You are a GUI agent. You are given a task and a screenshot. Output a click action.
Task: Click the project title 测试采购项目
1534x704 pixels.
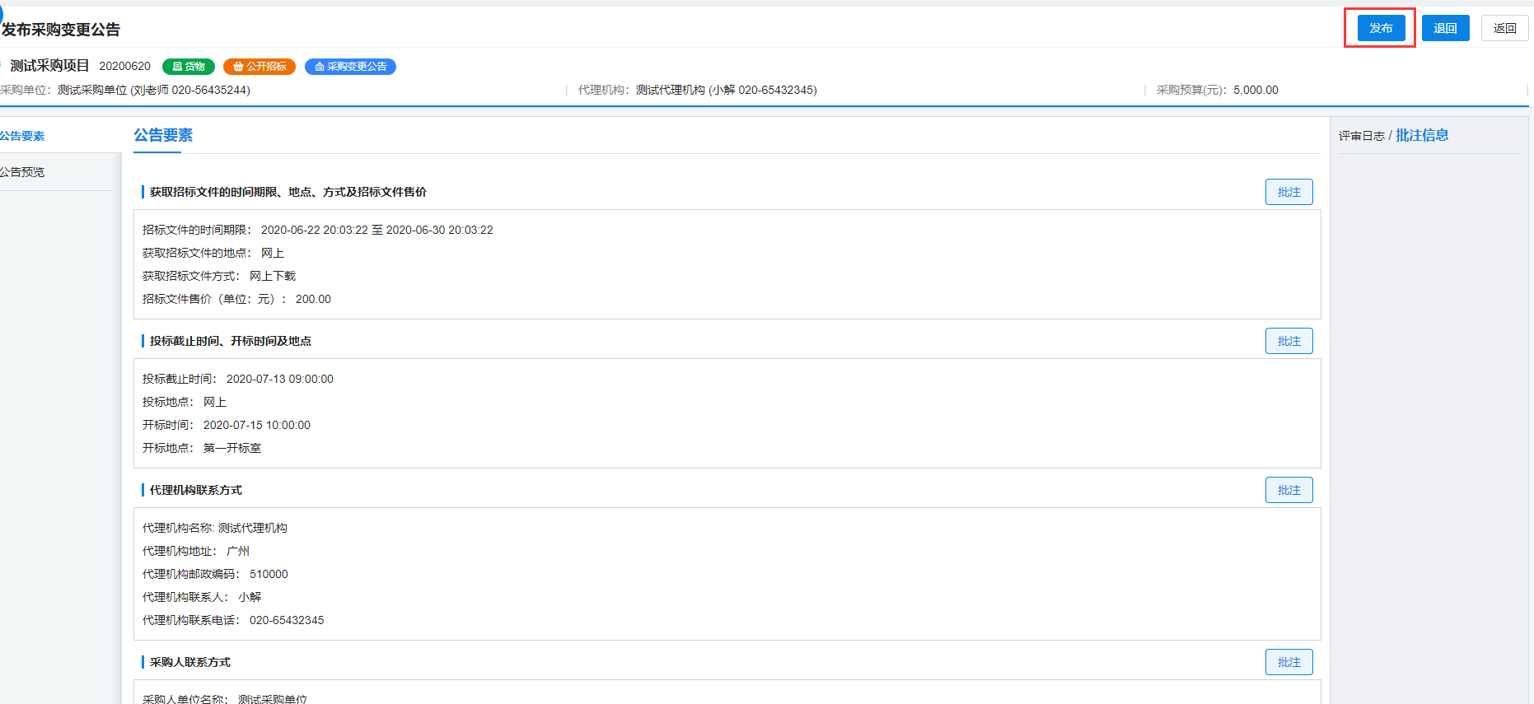pos(49,66)
